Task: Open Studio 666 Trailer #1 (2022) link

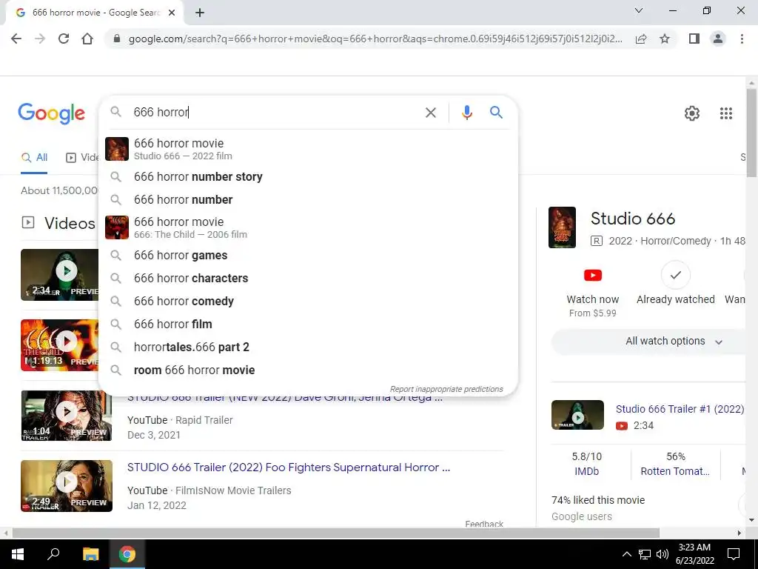Action: [680, 409]
